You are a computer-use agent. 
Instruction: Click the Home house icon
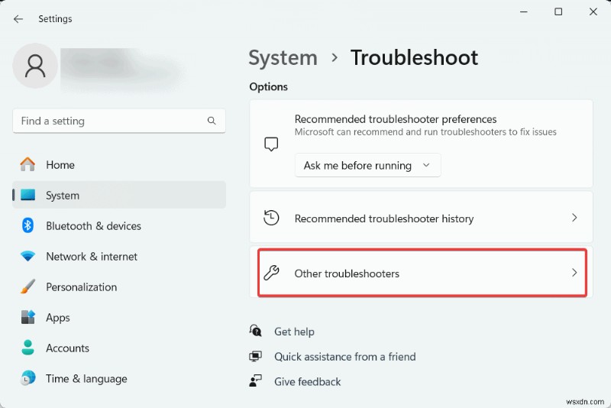[x=27, y=164]
